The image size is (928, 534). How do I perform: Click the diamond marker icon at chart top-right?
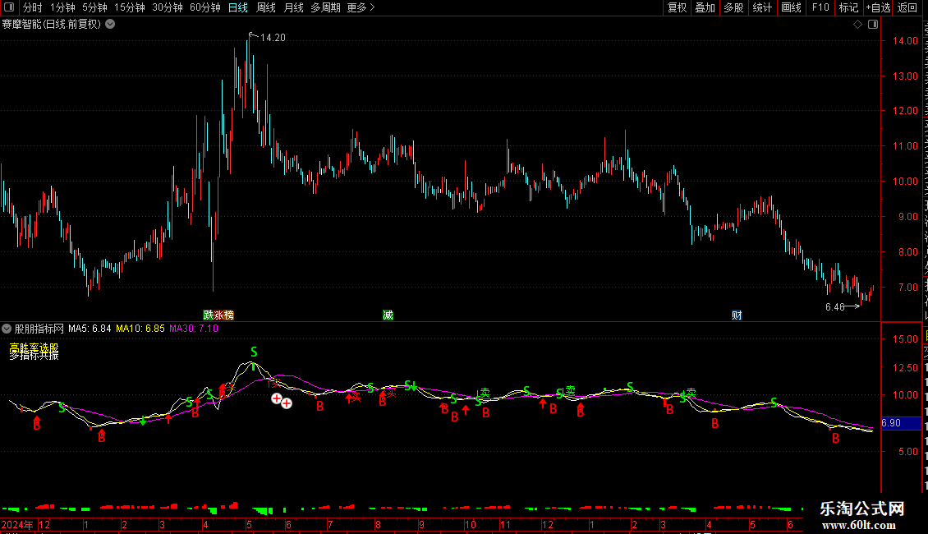coord(857,25)
